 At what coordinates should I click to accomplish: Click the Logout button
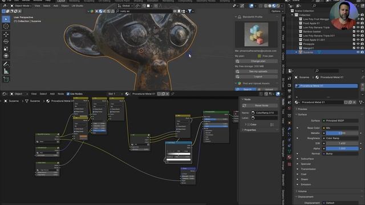click(x=256, y=76)
